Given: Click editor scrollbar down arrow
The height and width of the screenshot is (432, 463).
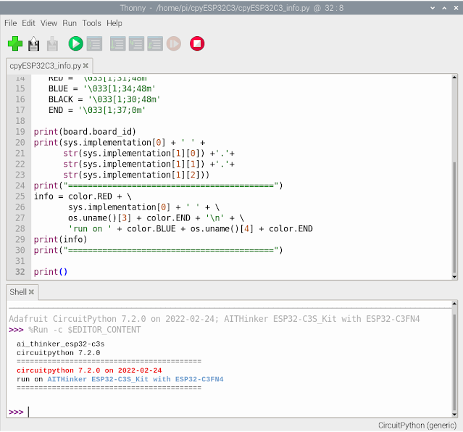Looking at the screenshot, I should pyautogui.click(x=454, y=277).
